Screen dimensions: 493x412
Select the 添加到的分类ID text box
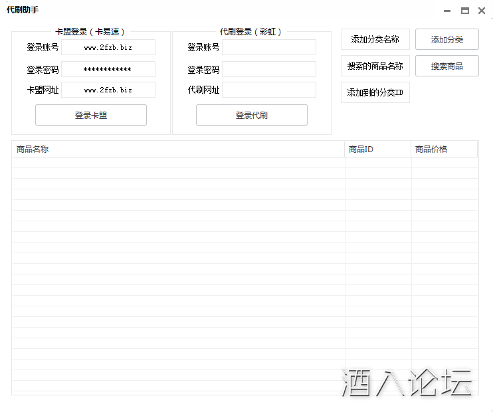tap(375, 92)
